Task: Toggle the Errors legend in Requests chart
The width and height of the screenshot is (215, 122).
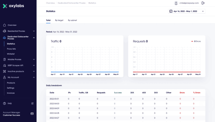Action: [196, 41]
